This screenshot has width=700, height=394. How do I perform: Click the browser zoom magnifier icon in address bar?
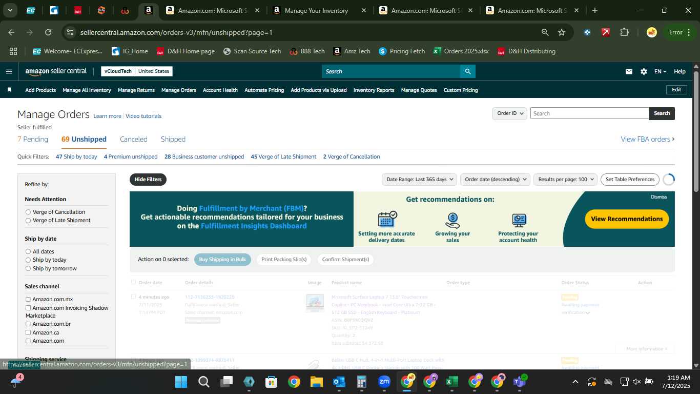point(545,32)
